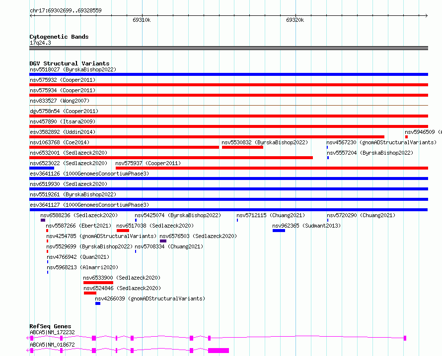Click the chr17:69302699..69328559 coordinate label
The height and width of the screenshot is (356, 442).
pyautogui.click(x=66, y=10)
